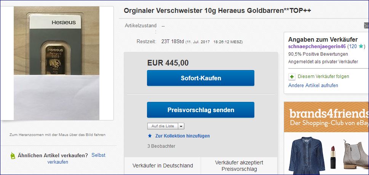Click the denim dress ad image

(x=307, y=156)
